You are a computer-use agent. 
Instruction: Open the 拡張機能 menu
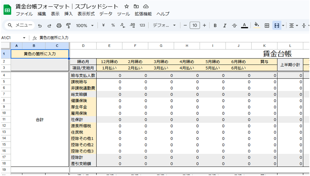pyautogui.click(x=143, y=14)
